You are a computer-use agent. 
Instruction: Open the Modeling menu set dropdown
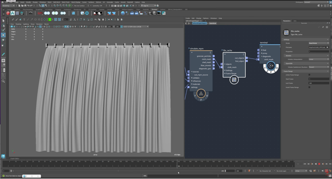[8, 6]
